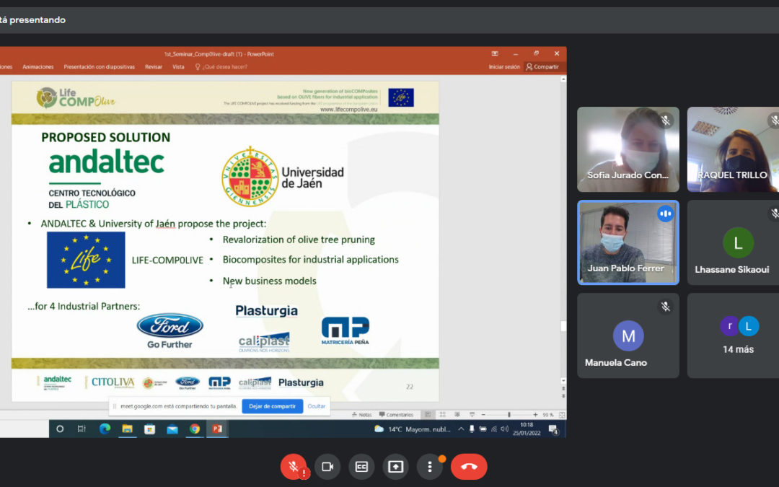Hide the sharing notice with Ocultar
Screen dimensions: 779x487
317,406
